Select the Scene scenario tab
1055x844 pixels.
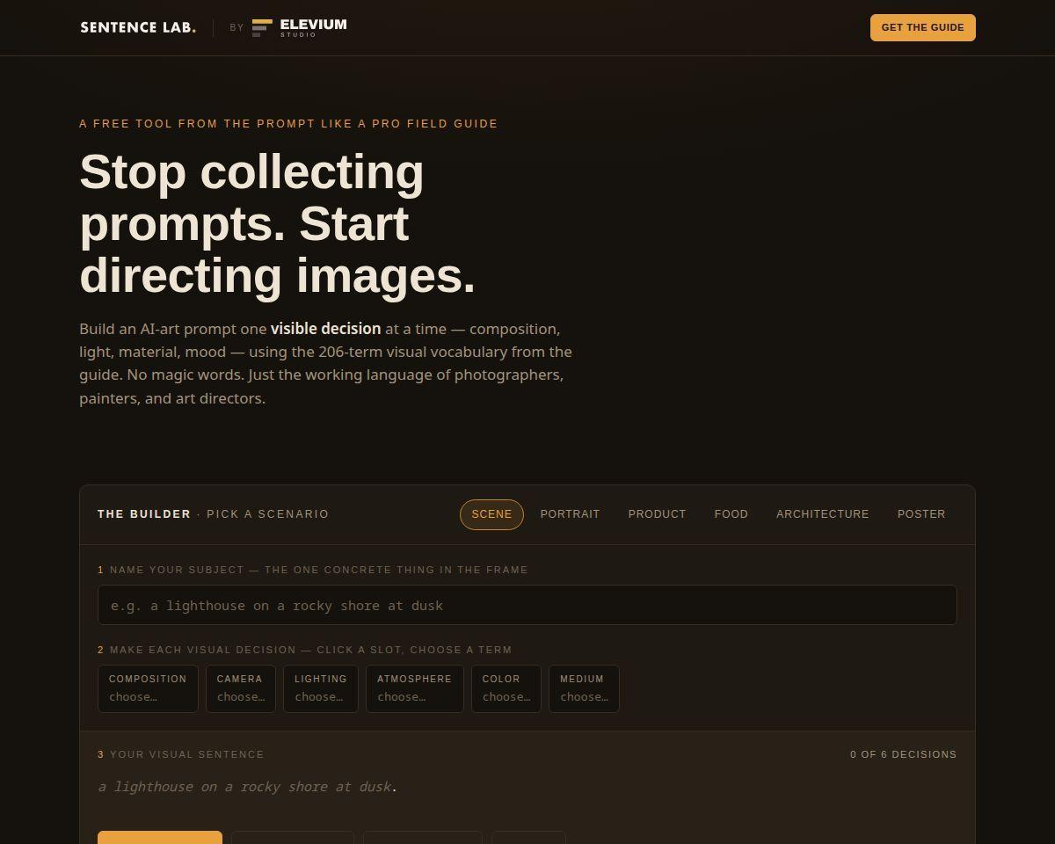click(491, 514)
